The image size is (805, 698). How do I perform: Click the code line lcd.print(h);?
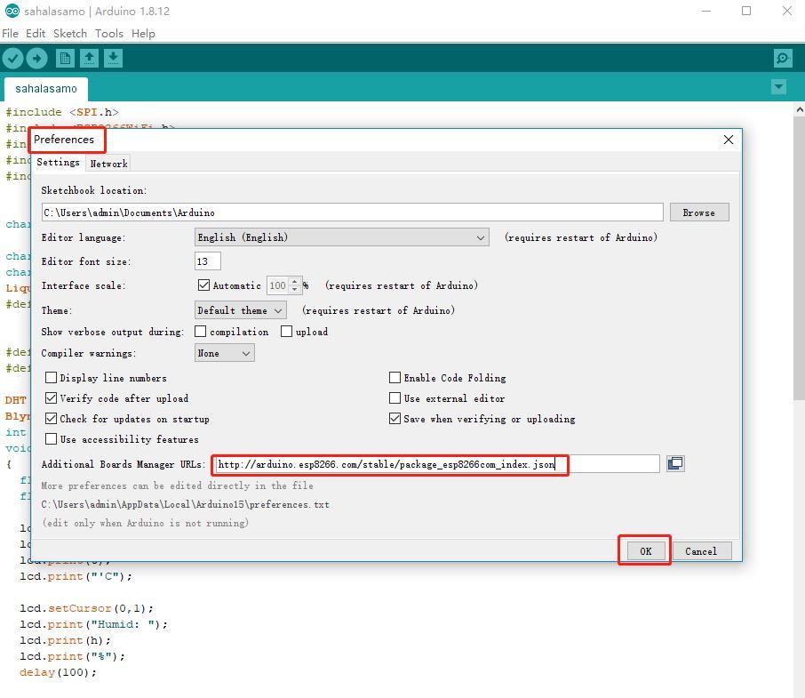(x=65, y=640)
